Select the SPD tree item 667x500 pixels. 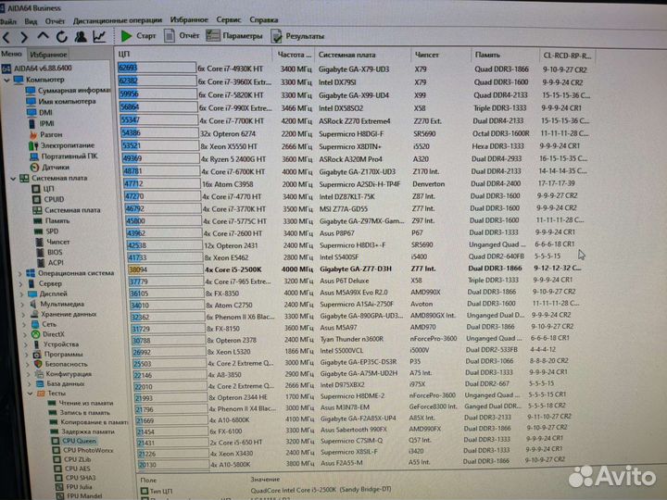(46, 231)
